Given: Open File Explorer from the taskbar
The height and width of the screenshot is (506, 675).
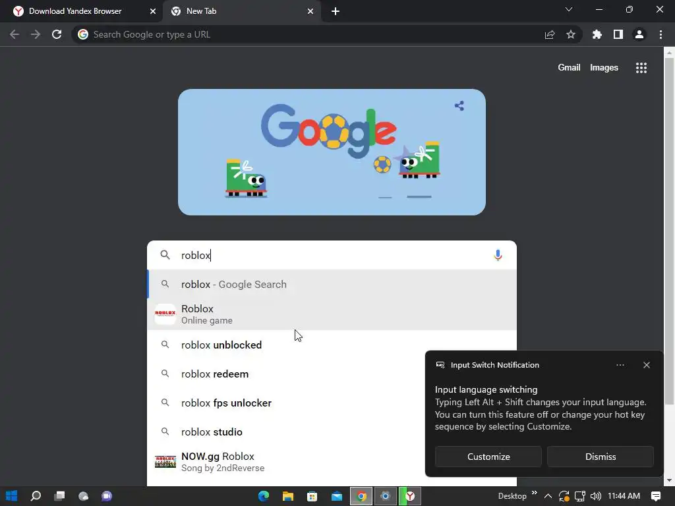Looking at the screenshot, I should [x=287, y=496].
